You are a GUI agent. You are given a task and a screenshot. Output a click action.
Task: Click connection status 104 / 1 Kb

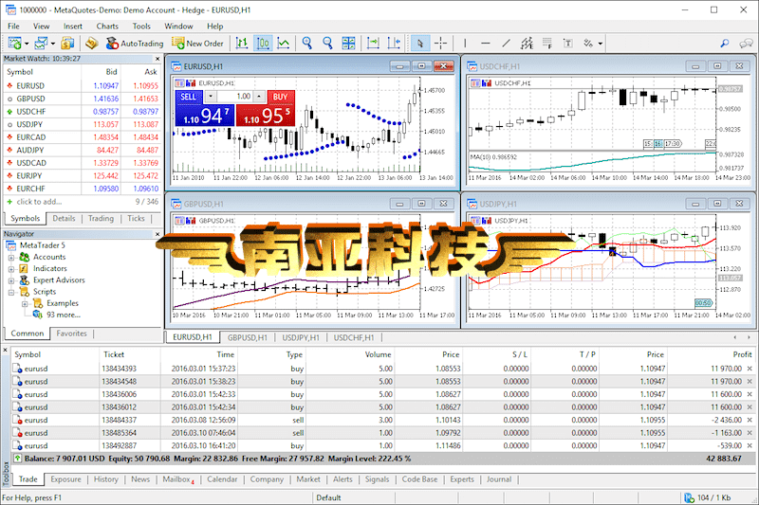(709, 497)
